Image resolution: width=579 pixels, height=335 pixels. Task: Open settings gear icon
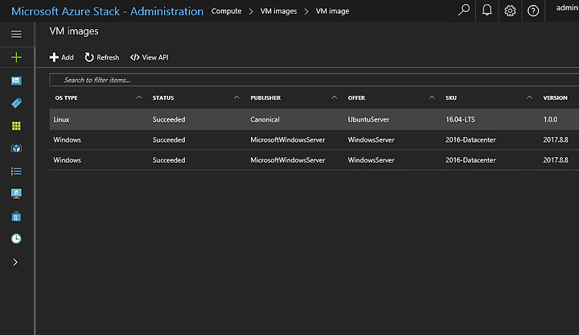click(x=510, y=10)
